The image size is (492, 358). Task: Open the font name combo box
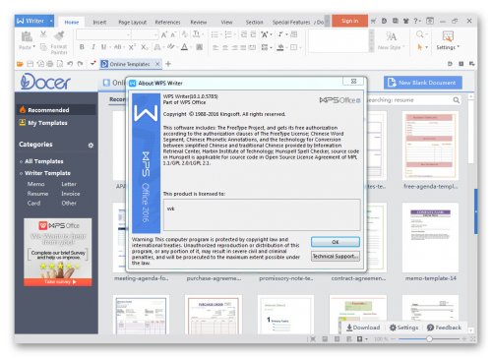(x=103, y=34)
